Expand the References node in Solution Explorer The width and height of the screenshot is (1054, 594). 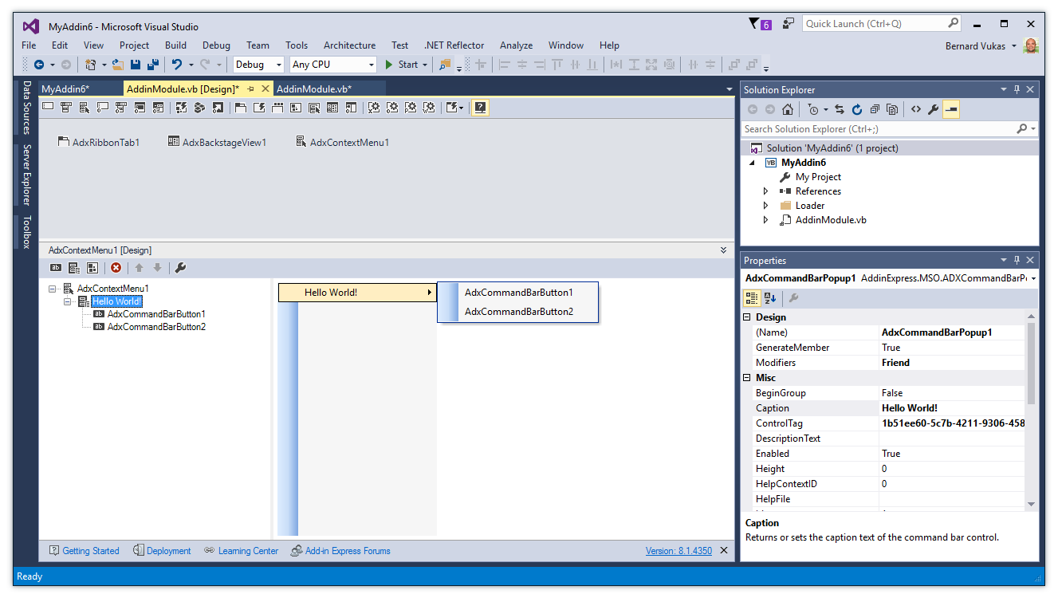click(x=765, y=191)
